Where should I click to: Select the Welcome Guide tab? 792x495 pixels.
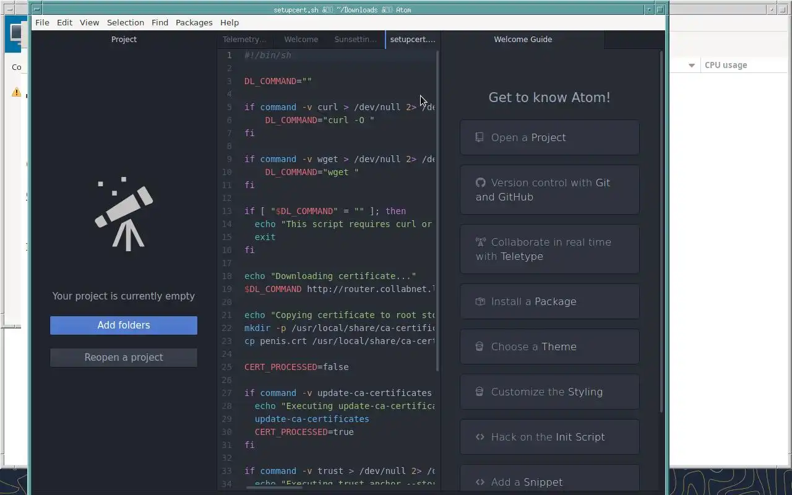(523, 39)
